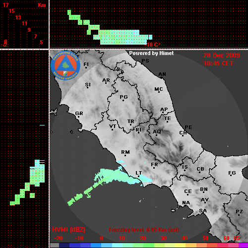
Task: Click the CH city marker
Action: click(x=183, y=136)
